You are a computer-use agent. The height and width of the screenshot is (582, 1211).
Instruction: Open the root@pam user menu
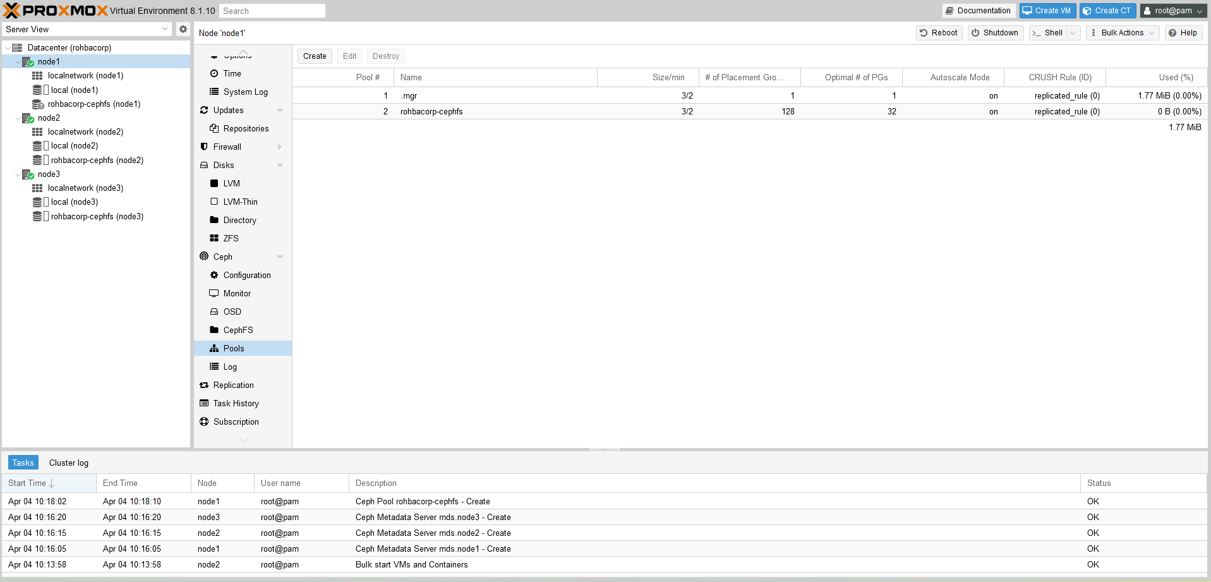1173,11
